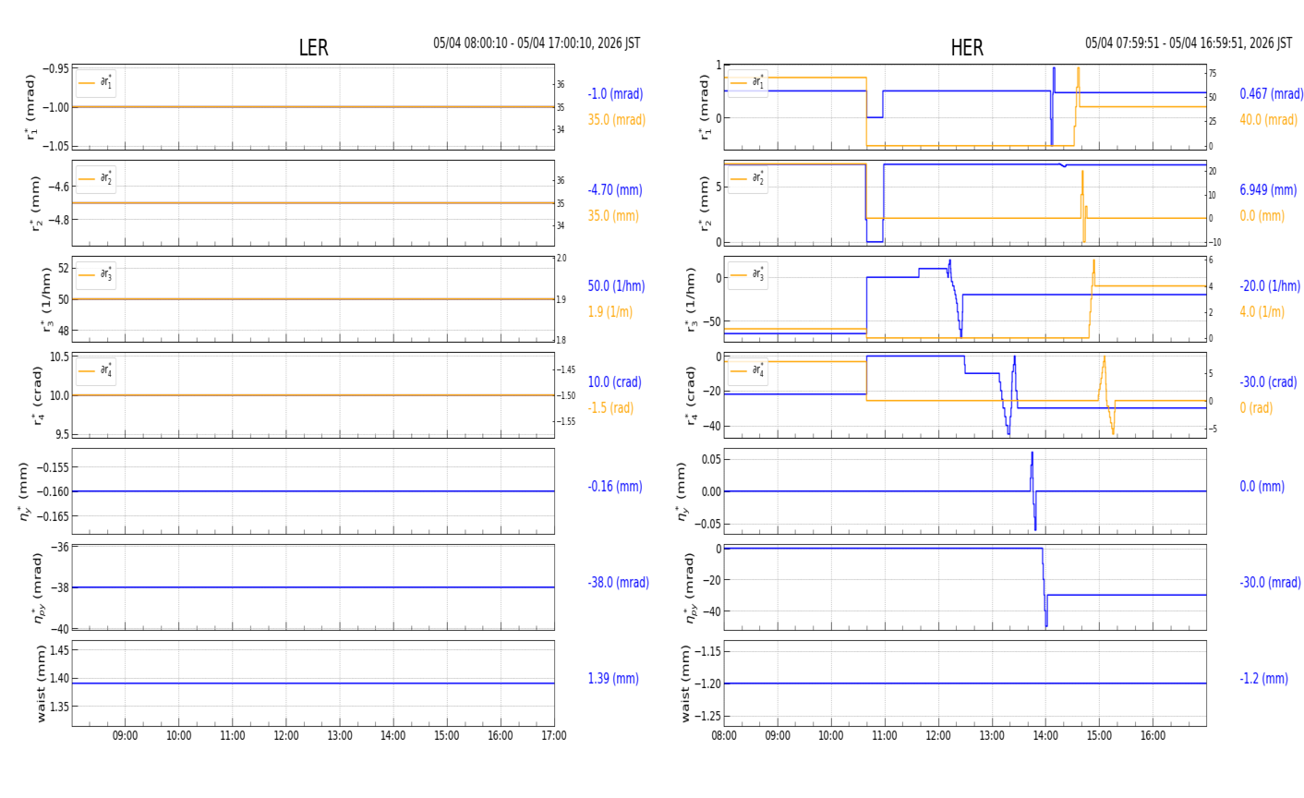Click the LER value '-0.16 (mm)'

615,487
